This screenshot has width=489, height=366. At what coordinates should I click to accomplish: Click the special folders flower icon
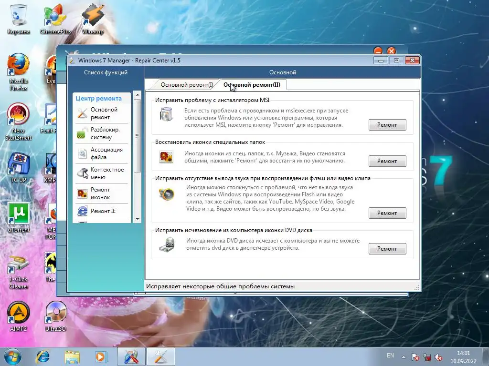(x=166, y=157)
